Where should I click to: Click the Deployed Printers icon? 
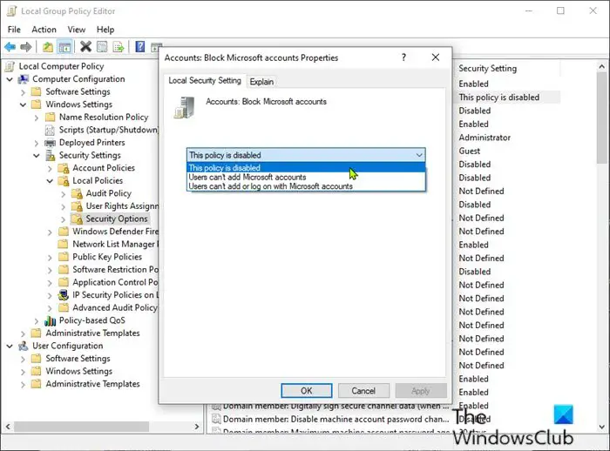(x=51, y=143)
